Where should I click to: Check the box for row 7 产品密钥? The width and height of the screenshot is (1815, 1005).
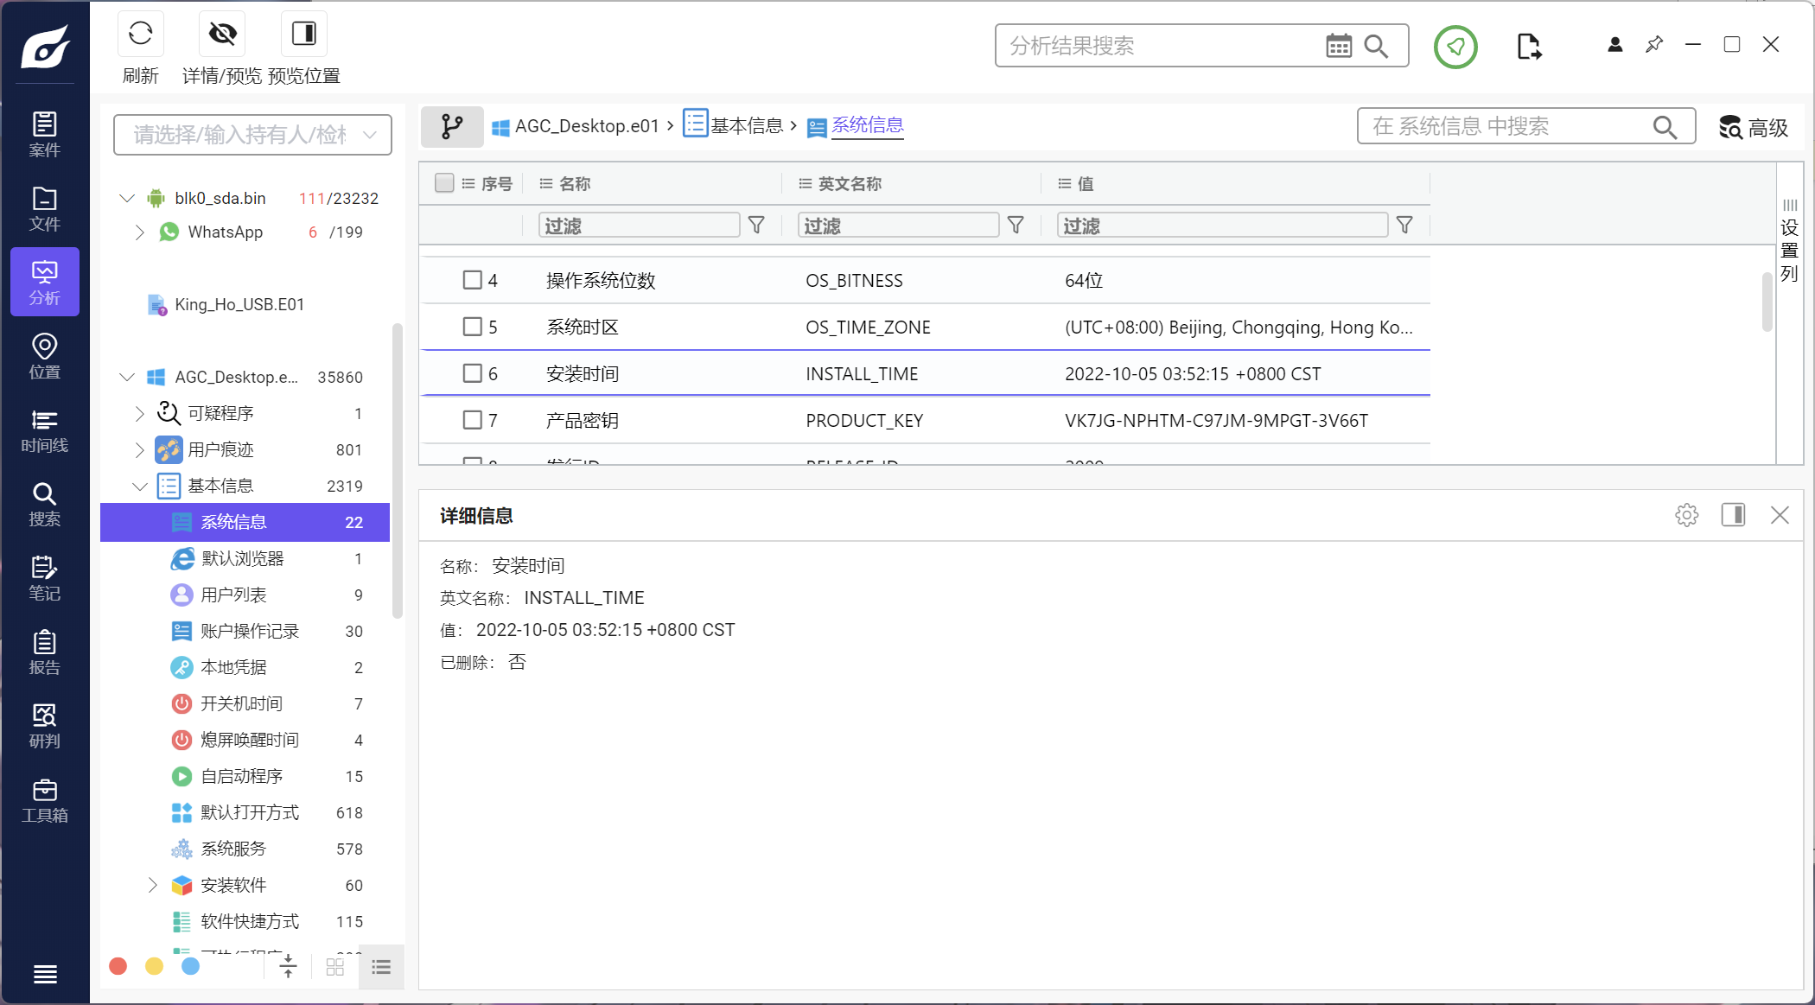click(472, 420)
